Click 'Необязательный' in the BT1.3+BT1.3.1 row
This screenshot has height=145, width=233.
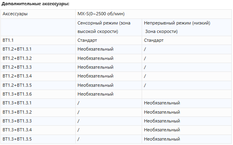point(162,103)
